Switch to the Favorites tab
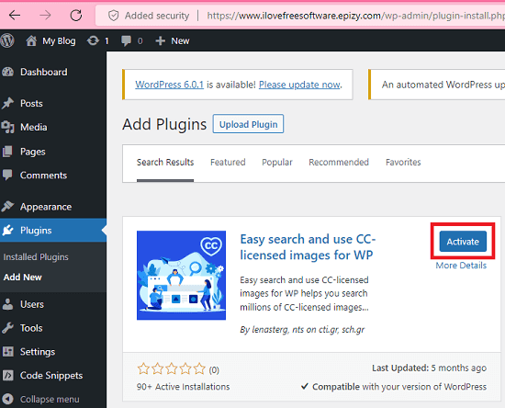505x408 pixels. [403, 162]
